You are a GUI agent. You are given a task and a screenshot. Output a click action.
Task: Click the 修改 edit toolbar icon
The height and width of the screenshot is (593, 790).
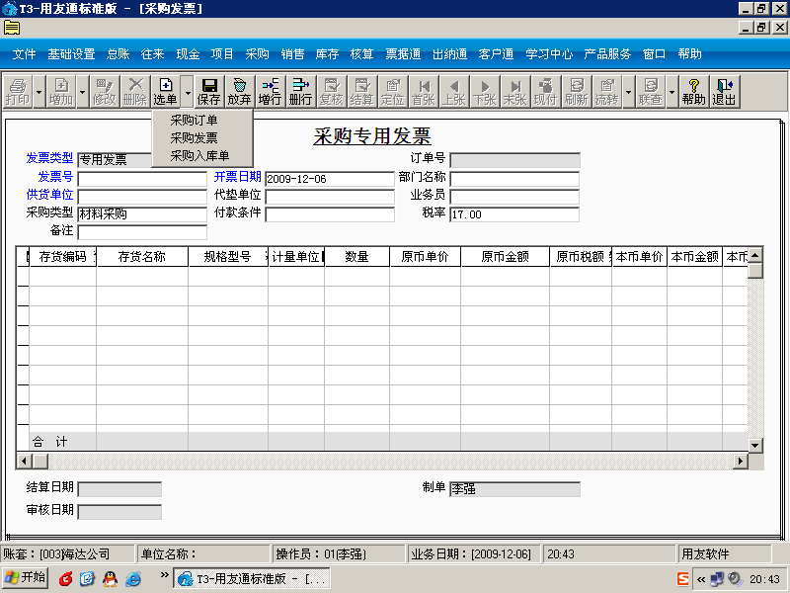[x=105, y=91]
